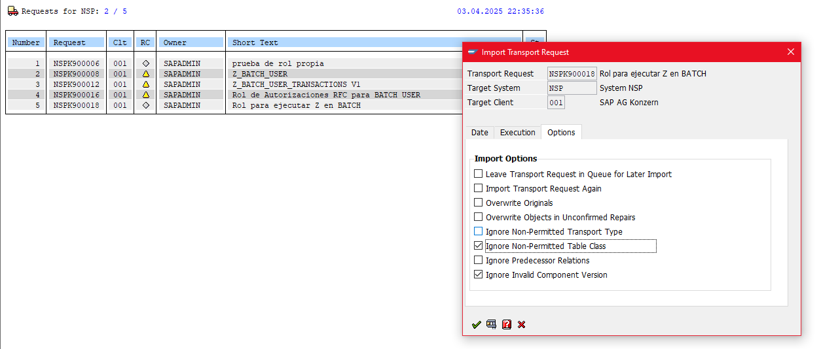Click RC diamond icon for NSPK900018
821x349 pixels.
point(145,105)
